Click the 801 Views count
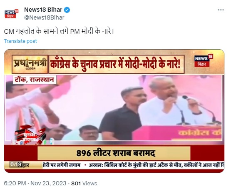The width and height of the screenshot is (231, 187). pyautogui.click(x=84, y=183)
